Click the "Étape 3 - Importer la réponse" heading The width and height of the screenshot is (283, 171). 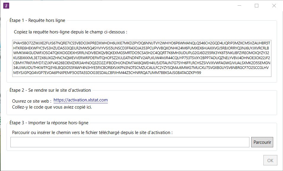point(49,123)
